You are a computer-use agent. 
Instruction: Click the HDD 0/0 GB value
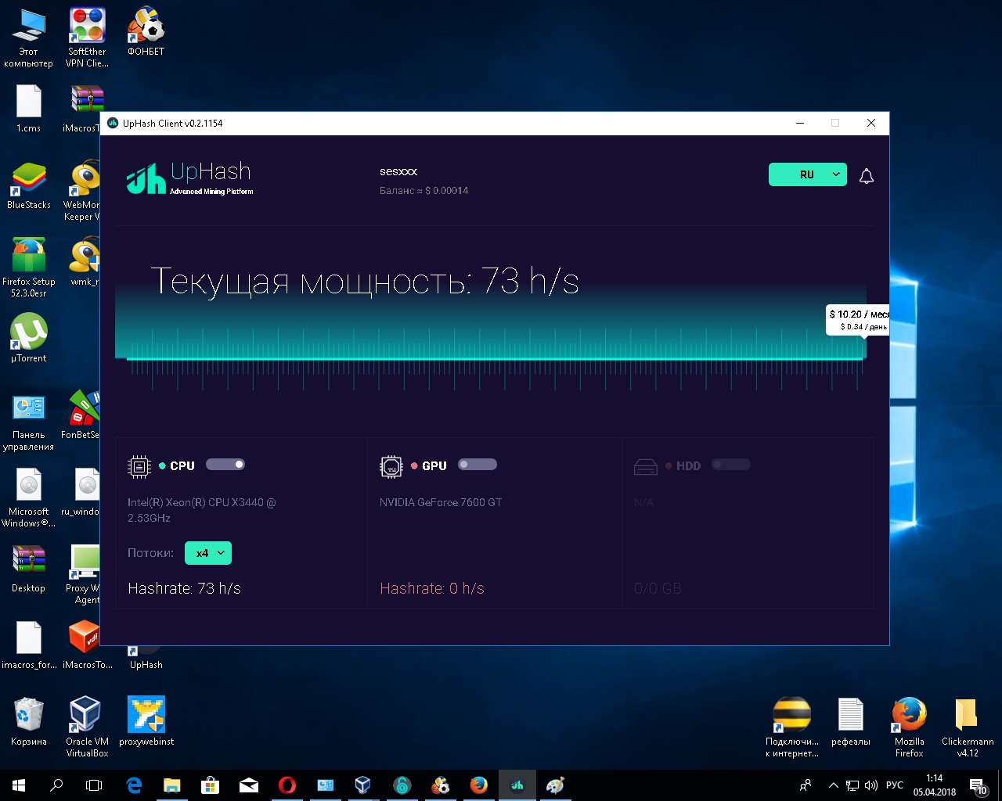coord(658,588)
